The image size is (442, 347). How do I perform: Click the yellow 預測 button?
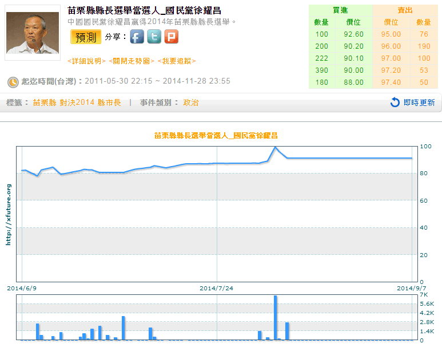coord(86,37)
